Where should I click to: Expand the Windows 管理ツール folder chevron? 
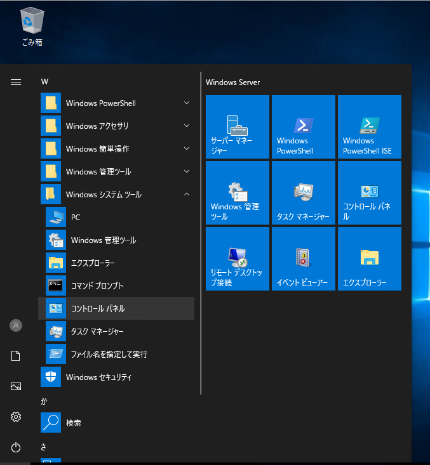(187, 171)
